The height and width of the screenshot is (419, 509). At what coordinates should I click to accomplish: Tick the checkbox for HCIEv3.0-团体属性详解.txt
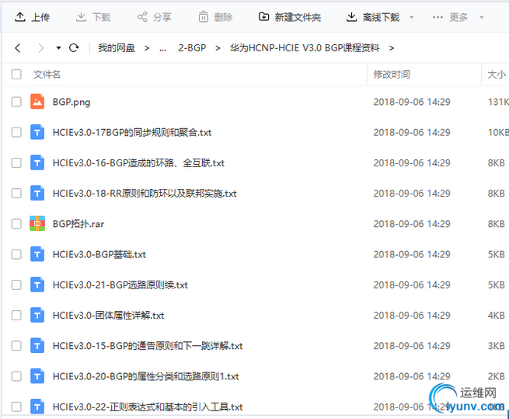(x=16, y=315)
